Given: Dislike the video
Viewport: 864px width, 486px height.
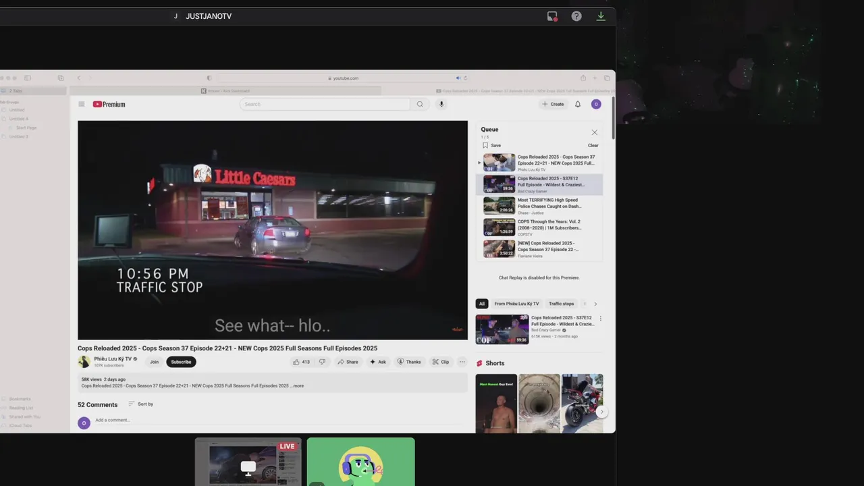Looking at the screenshot, I should point(323,362).
